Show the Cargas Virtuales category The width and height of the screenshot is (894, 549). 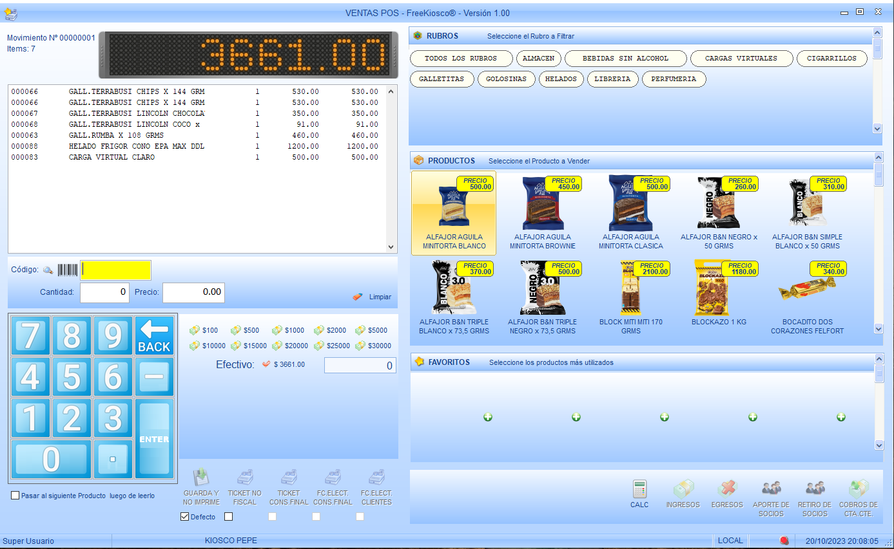pyautogui.click(x=741, y=59)
